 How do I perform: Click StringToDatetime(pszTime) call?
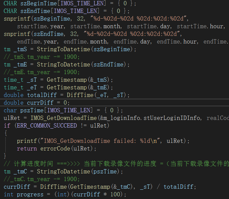coord(78,172)
